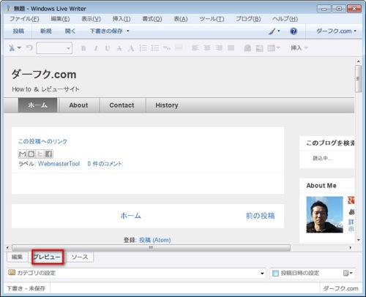
Task: Open the ブログ(B) menu
Action: (248, 19)
